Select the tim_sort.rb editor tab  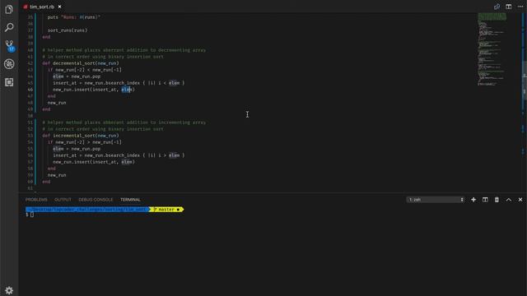coord(42,7)
